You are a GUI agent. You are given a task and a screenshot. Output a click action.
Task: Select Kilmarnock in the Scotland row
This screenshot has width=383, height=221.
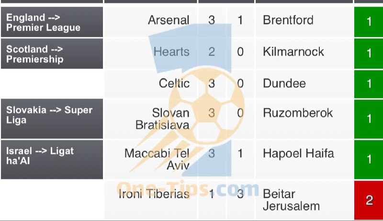pos(293,52)
